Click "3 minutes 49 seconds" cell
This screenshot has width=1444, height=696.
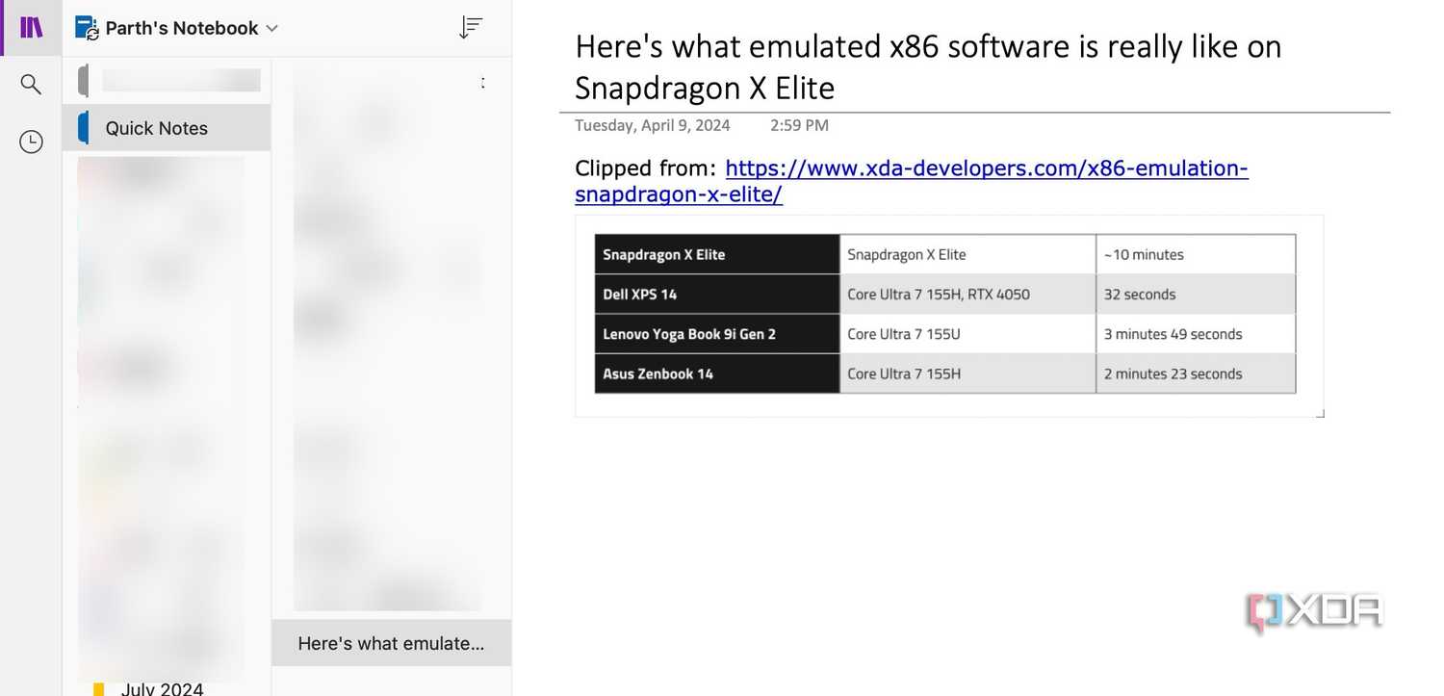click(x=1196, y=334)
